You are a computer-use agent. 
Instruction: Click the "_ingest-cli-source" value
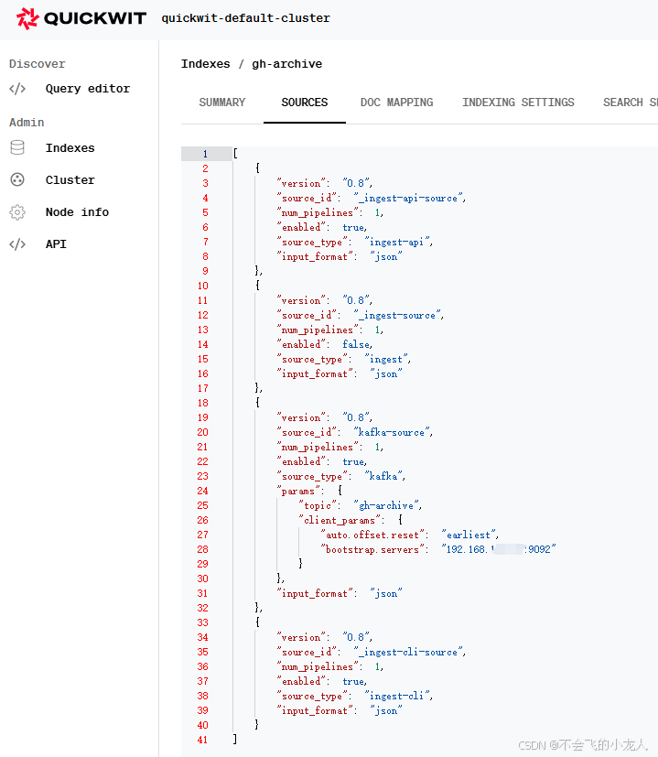(409, 653)
